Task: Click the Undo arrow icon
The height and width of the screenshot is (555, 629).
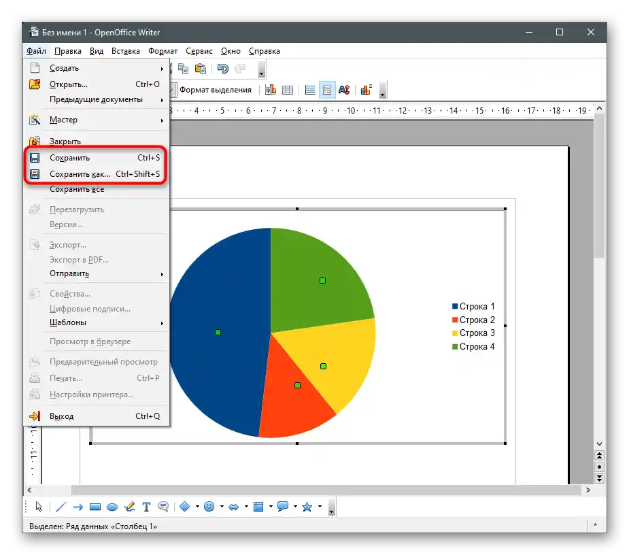Action: [x=222, y=69]
